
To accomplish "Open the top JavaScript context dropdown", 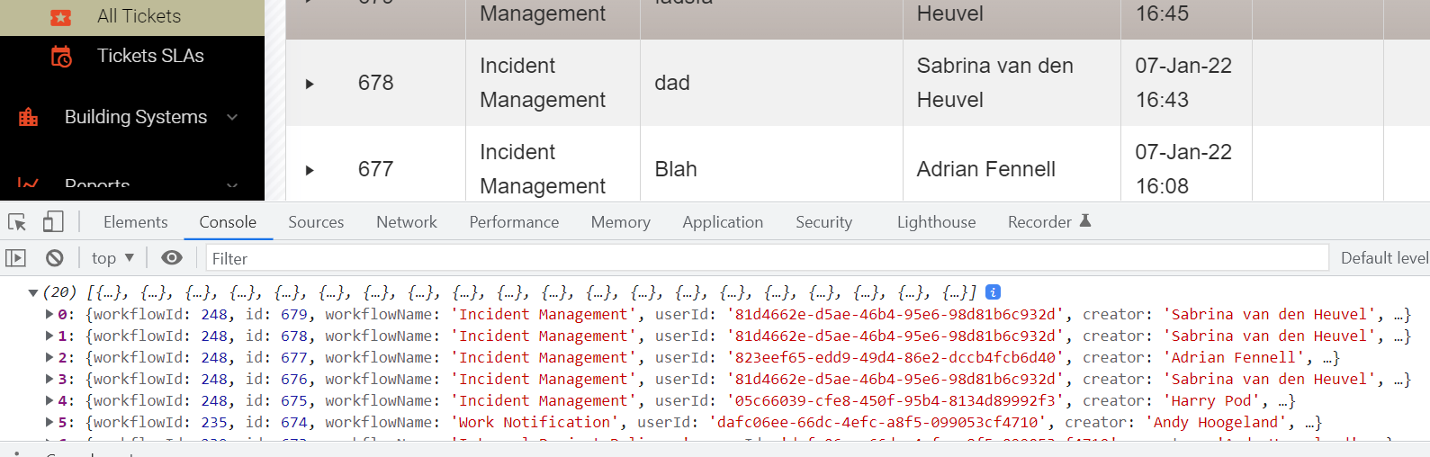I will (x=112, y=258).
